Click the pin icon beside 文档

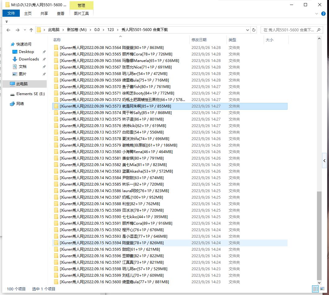point(44,67)
